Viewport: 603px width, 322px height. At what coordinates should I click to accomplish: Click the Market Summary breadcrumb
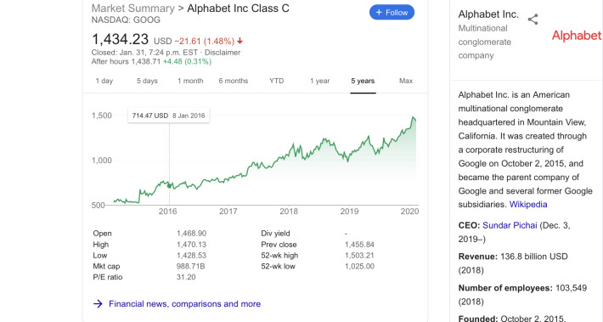[133, 8]
